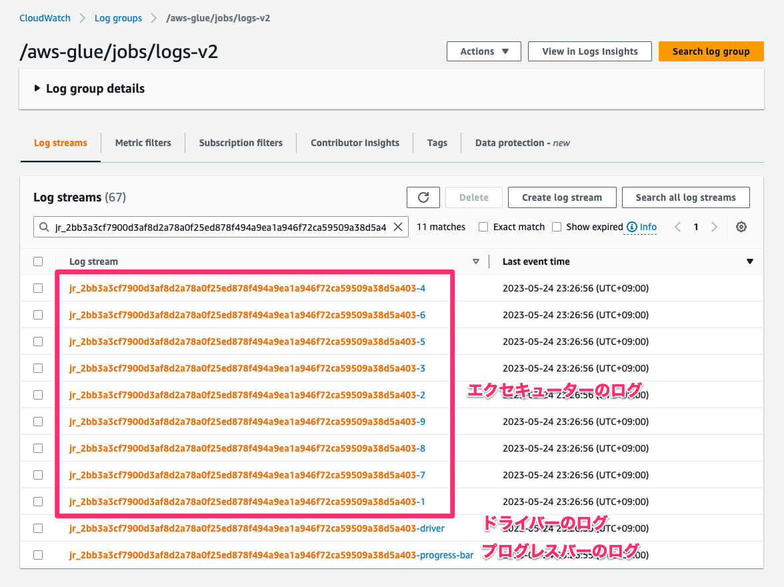Go to CloudWatch breadcrumb link
The image size is (784, 587).
point(45,18)
